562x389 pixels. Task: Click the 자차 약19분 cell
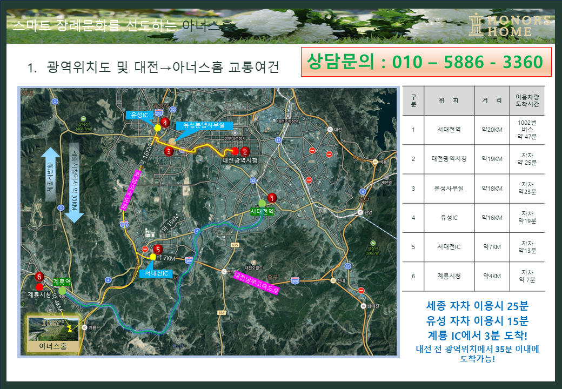click(527, 217)
